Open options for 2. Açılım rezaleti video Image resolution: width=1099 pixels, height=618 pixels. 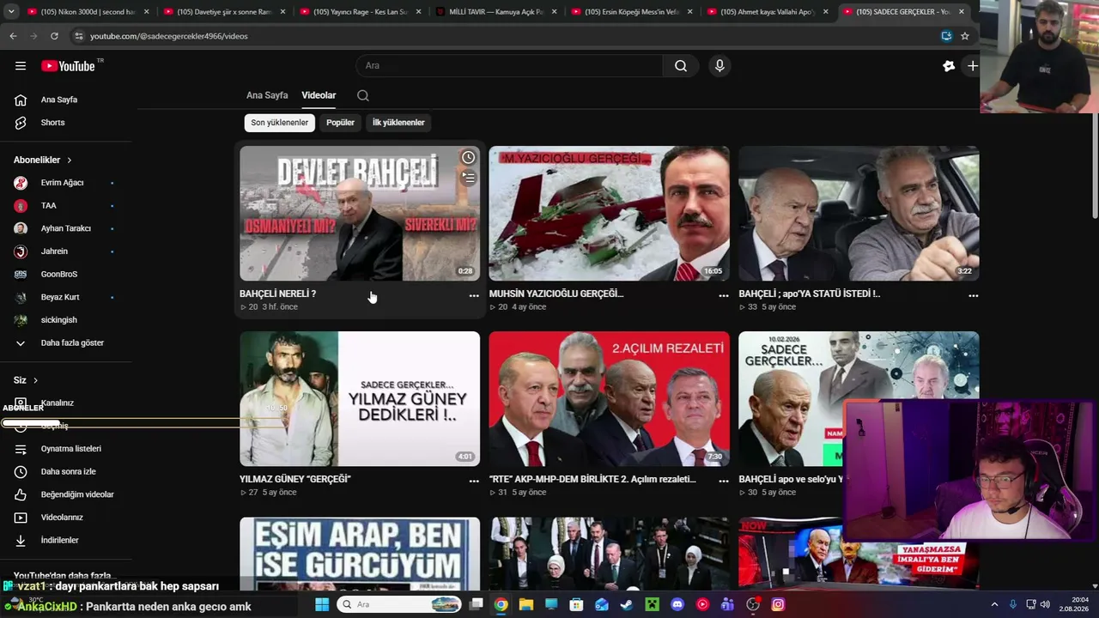click(x=724, y=481)
